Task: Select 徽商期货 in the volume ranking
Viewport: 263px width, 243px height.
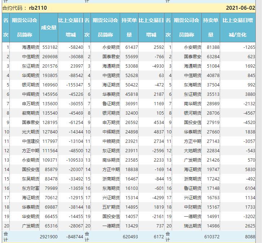Action: (31, 113)
